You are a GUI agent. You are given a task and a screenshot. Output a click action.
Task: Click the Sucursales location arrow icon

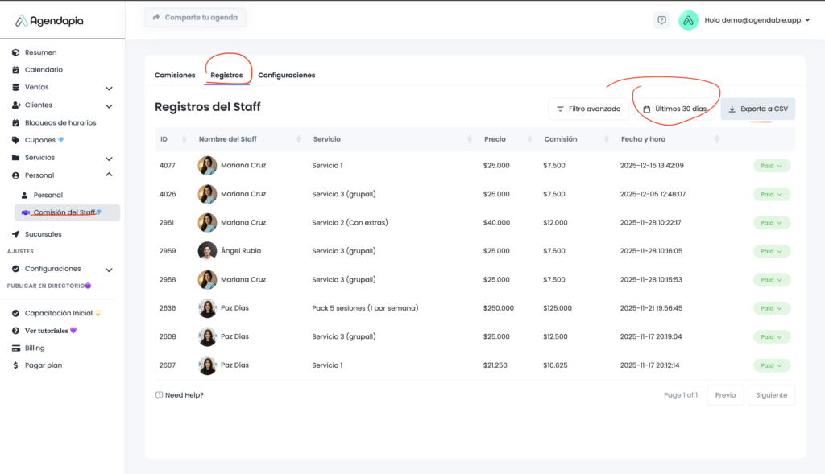[15, 234]
